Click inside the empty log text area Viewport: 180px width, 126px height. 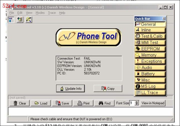tap(90, 111)
